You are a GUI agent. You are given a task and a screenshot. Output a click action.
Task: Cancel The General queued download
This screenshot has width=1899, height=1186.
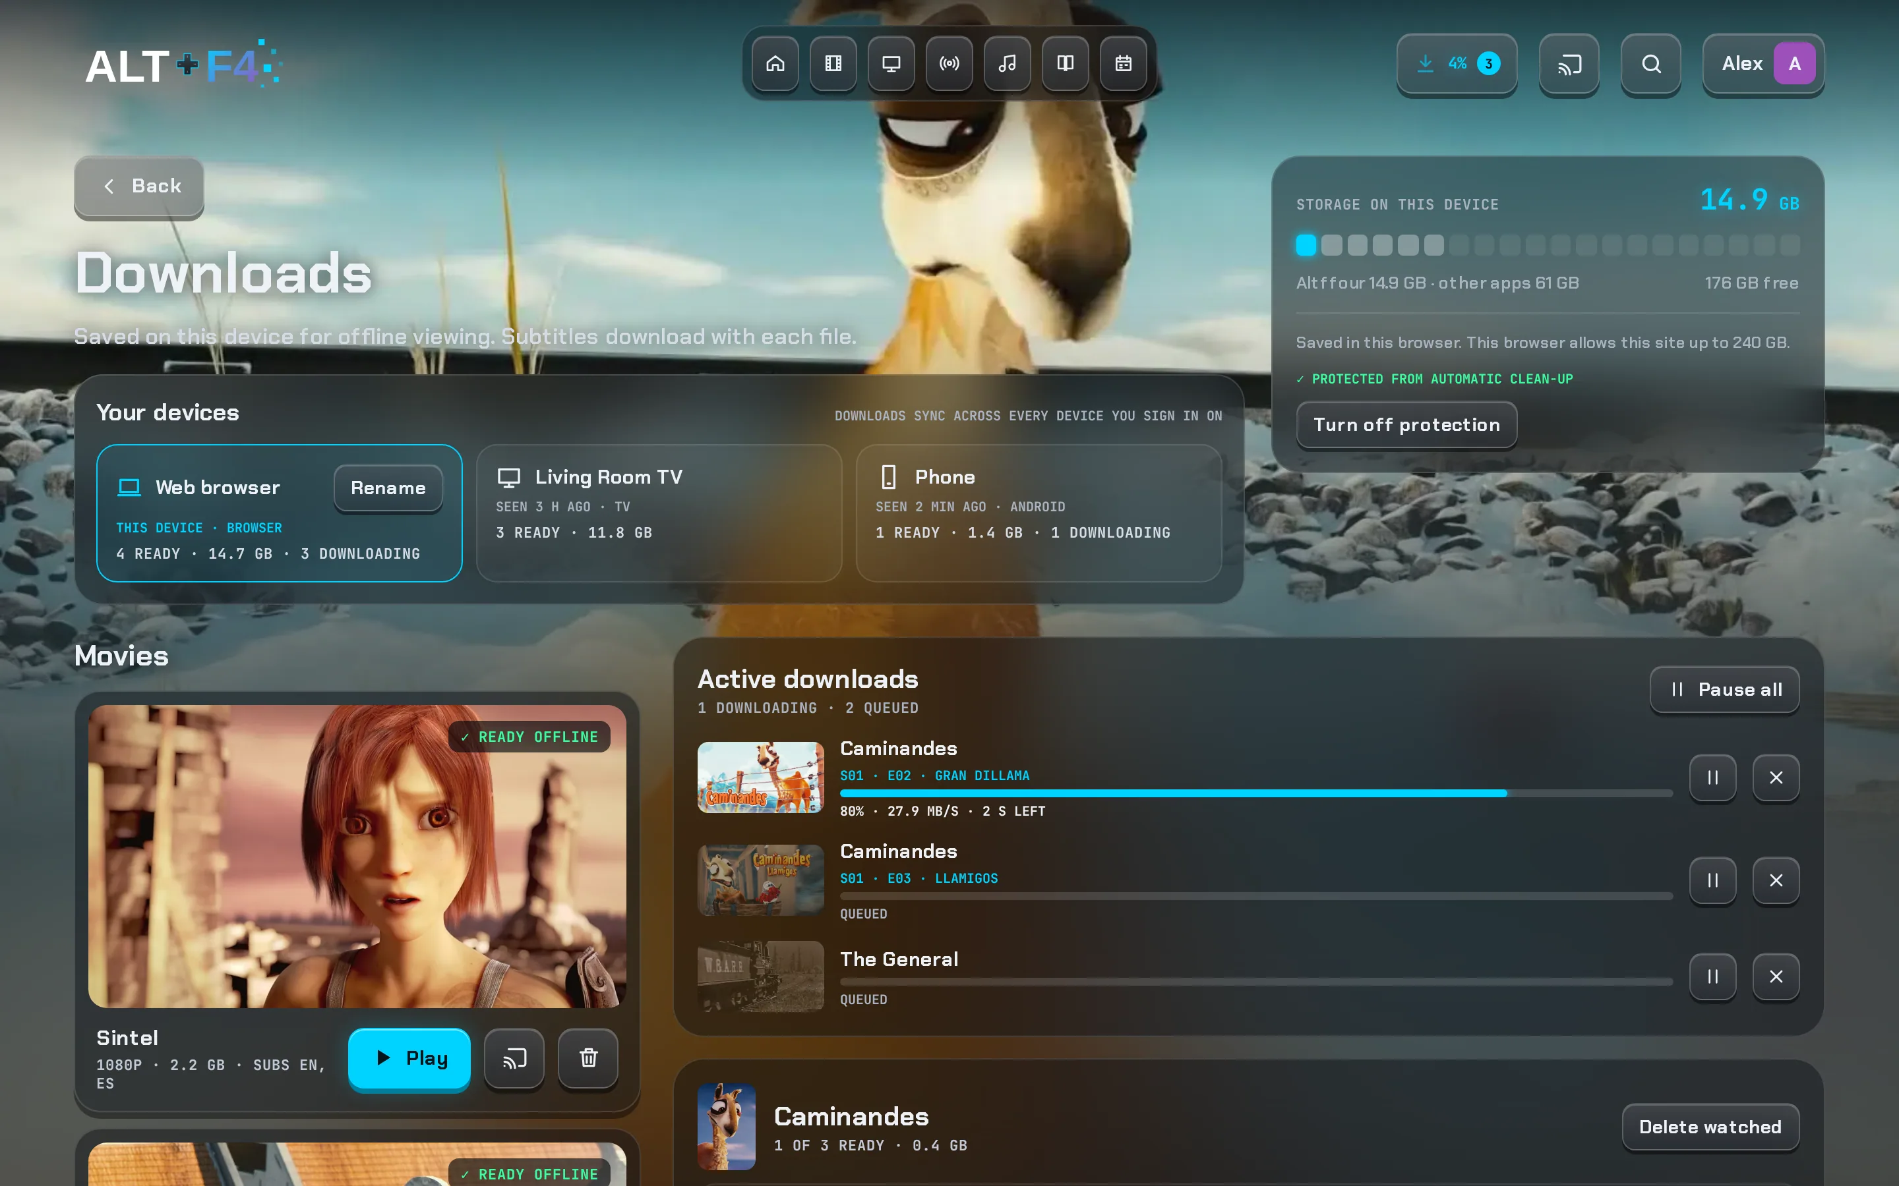click(x=1776, y=976)
